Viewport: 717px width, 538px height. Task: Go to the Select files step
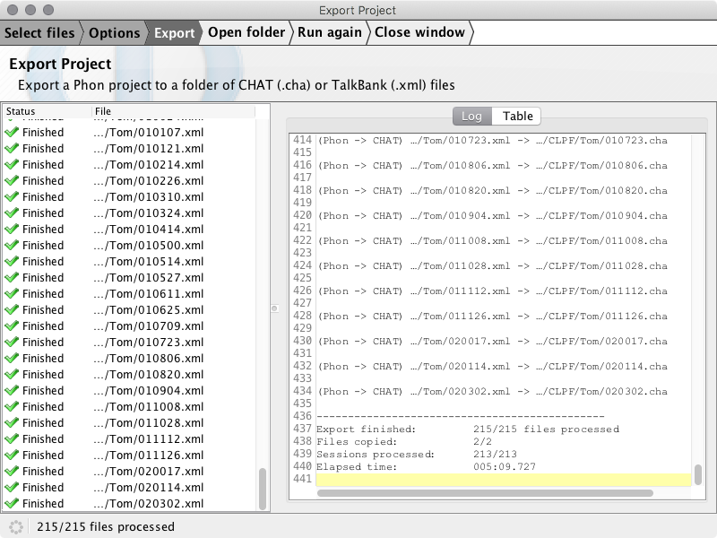click(39, 33)
